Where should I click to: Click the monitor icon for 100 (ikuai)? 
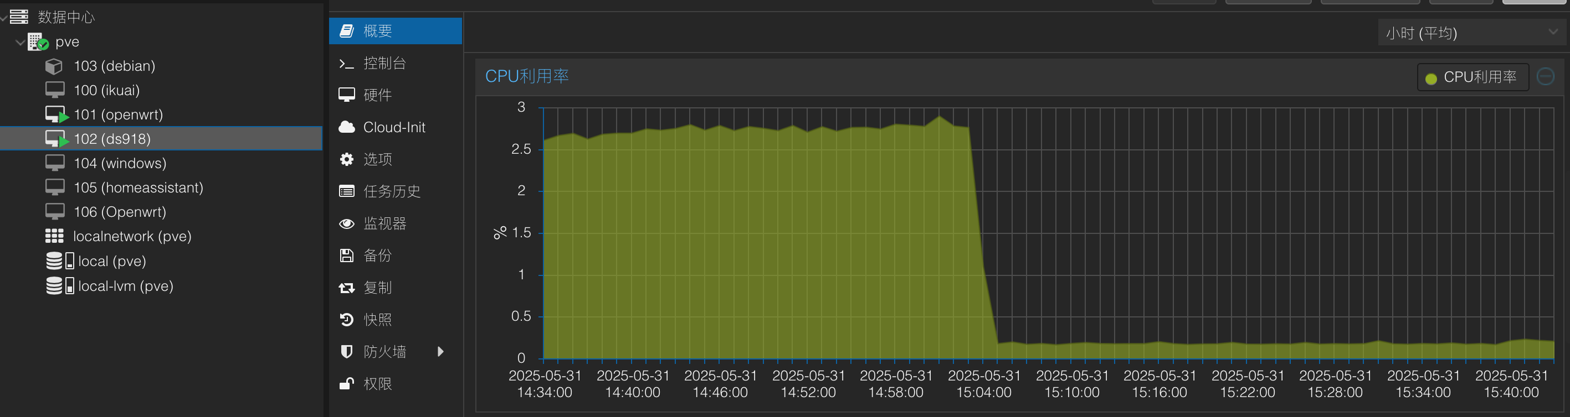(55, 90)
